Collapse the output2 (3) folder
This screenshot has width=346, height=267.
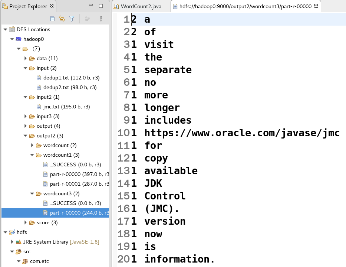(x=25, y=136)
